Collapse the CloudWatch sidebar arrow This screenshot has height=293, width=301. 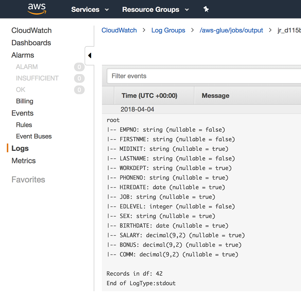[x=90, y=56]
